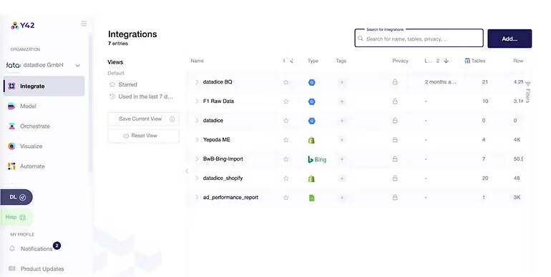Star the datadice BQ integration
The image size is (551, 277).
[x=286, y=82]
